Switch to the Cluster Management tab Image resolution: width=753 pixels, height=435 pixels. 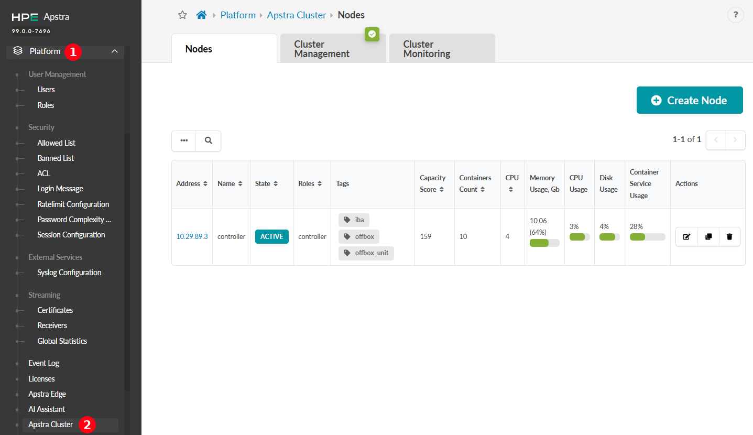pyautogui.click(x=333, y=49)
